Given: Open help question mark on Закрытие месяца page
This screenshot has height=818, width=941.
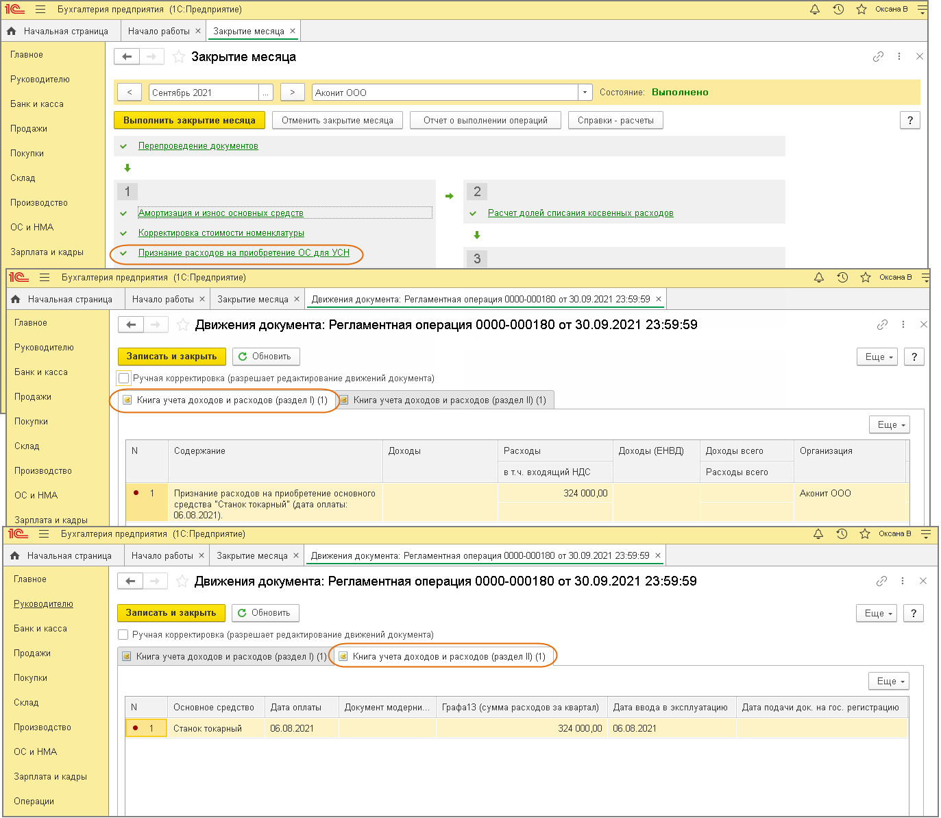Looking at the screenshot, I should coord(910,120).
